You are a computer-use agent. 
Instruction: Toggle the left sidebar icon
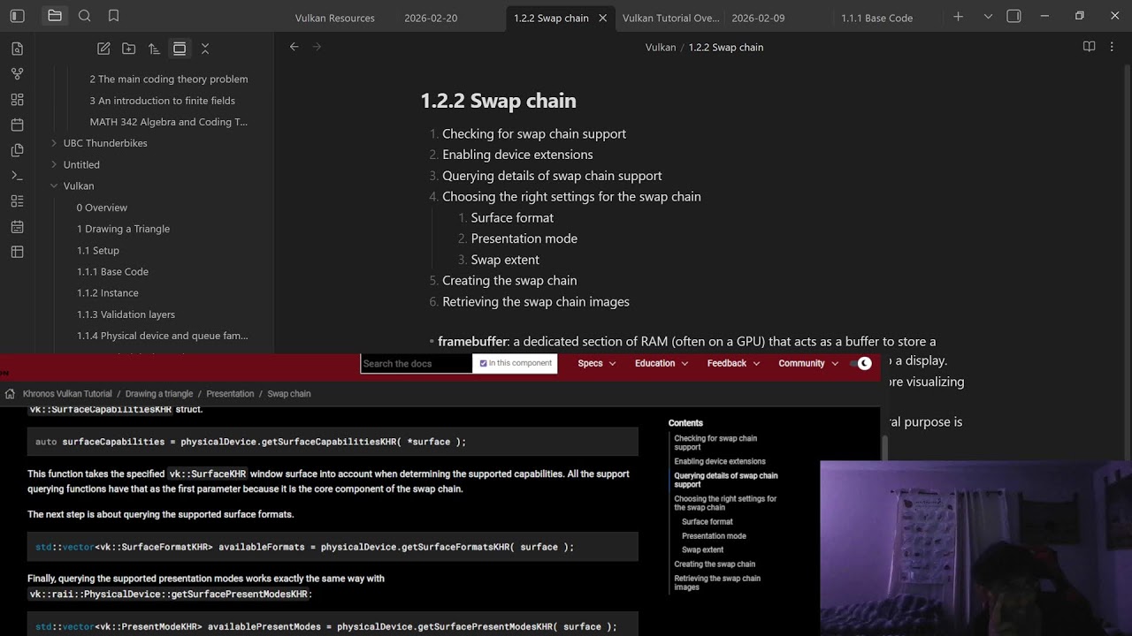pos(18,16)
